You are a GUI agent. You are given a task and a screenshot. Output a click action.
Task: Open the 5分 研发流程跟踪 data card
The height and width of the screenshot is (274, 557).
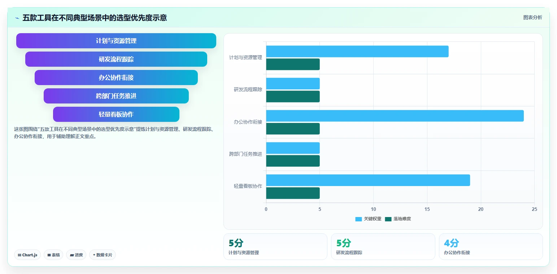pyautogui.click(x=383, y=247)
